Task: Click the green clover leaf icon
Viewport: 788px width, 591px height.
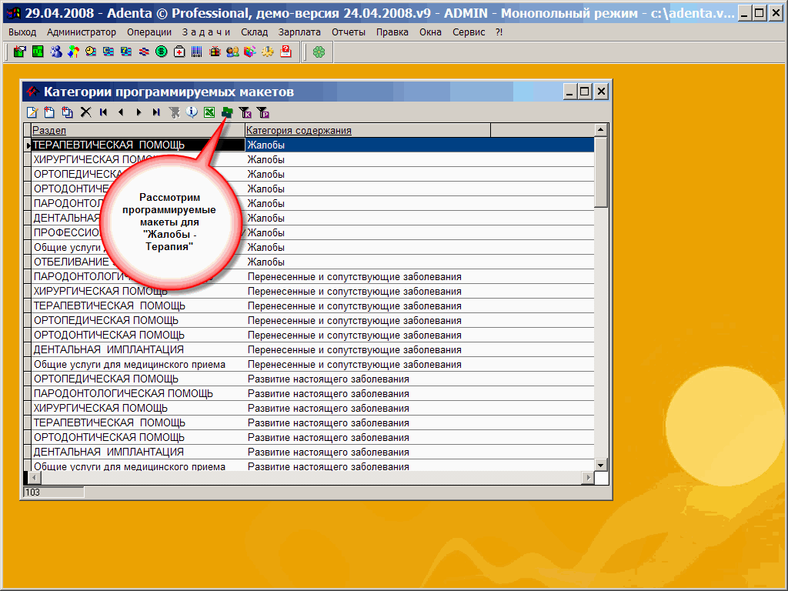Action: [x=319, y=52]
